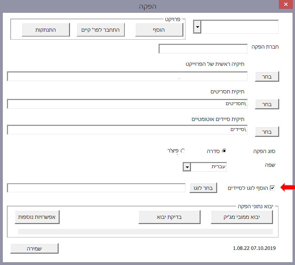Screen dimensions: 295x265
Task: Expand the שפה language dropdown
Action: click(x=187, y=167)
